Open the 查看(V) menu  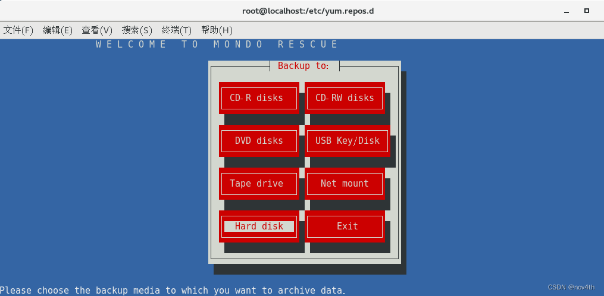coord(97,30)
